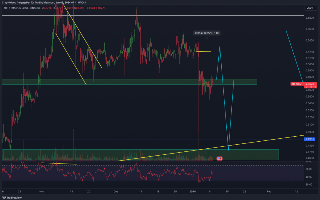This screenshot has height=200, width=320.
Task: Click the 0.5500 price axis label
Action: [x=310, y=97]
